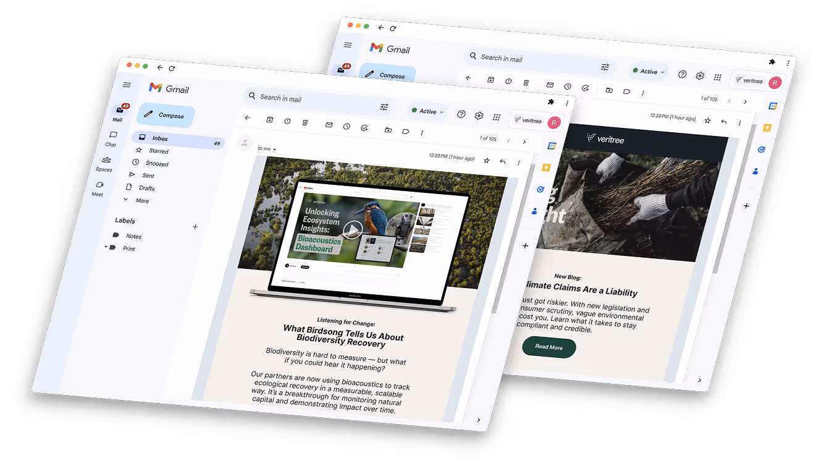Expand the Print label
824x463 pixels.
pos(106,247)
